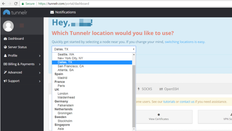Click the location dropdown showing Dallas, TX
Image resolution: width=232 pixels, height=131 pixels.
pos(94,49)
